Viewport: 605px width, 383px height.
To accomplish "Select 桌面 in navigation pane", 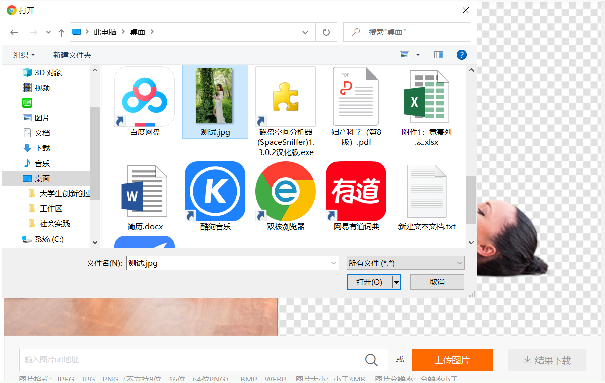I will (46, 178).
